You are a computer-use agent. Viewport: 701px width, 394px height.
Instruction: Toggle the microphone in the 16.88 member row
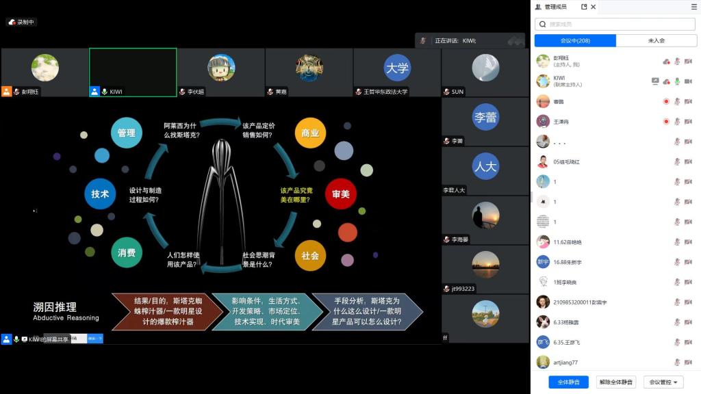pyautogui.click(x=677, y=262)
